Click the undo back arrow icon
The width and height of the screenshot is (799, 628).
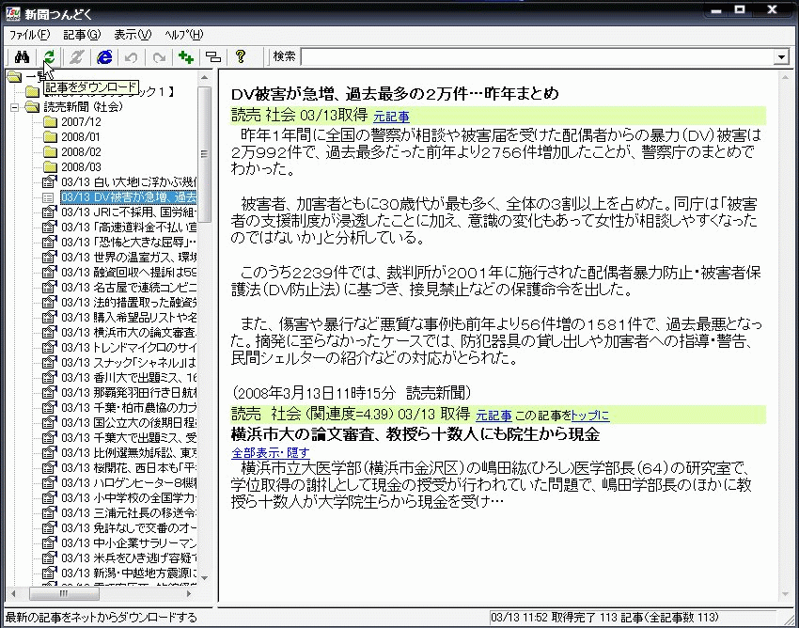132,57
